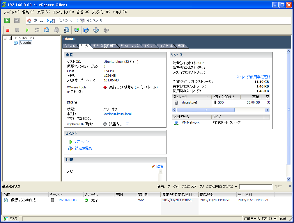Click the CD/DVD connect toolbar icon
Viewport: 294px width, 223px height.
pos(96,30)
